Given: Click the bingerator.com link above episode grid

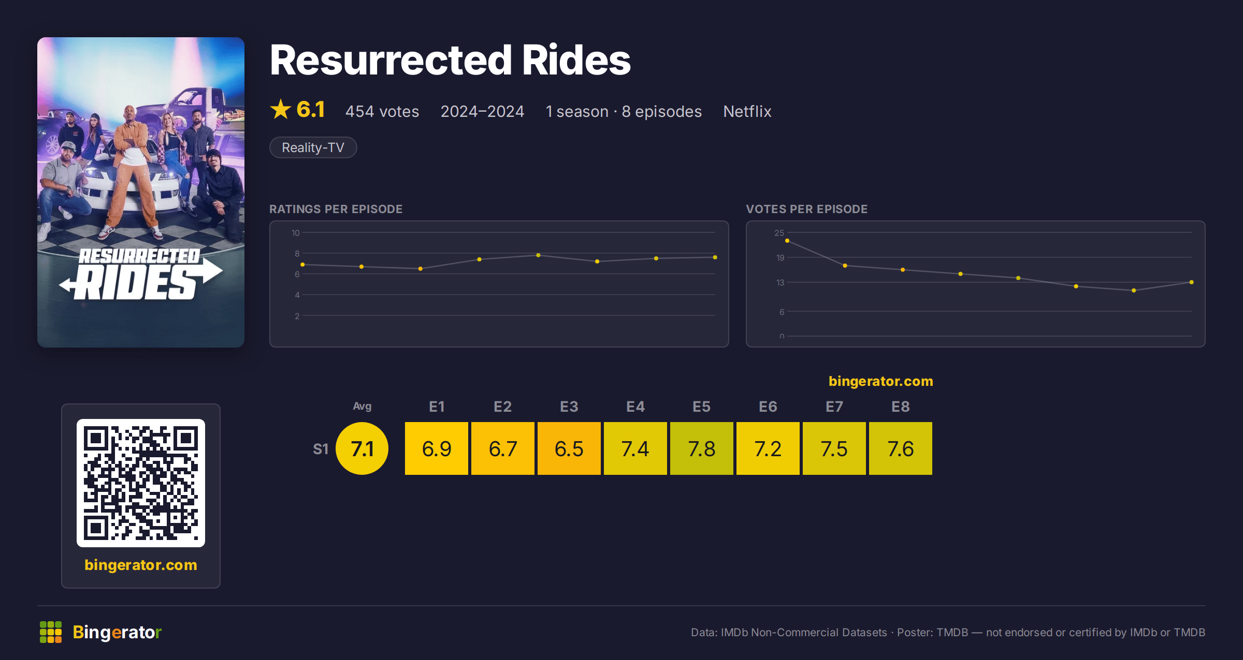Looking at the screenshot, I should 880,381.
